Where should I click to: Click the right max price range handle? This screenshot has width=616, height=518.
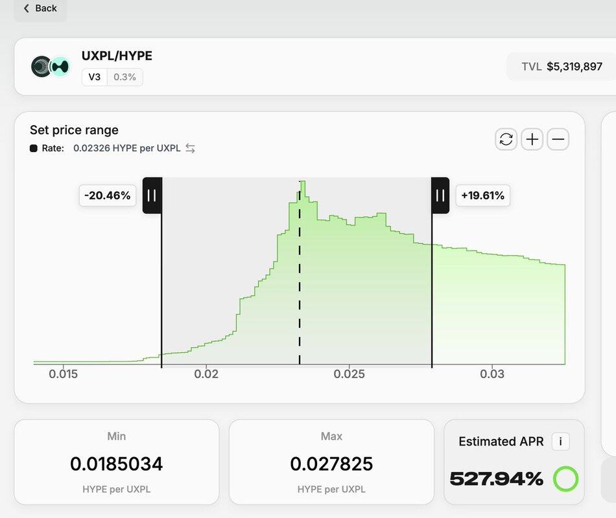[x=440, y=195]
